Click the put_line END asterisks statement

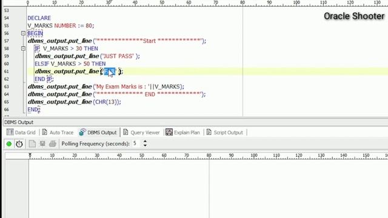(x=117, y=94)
